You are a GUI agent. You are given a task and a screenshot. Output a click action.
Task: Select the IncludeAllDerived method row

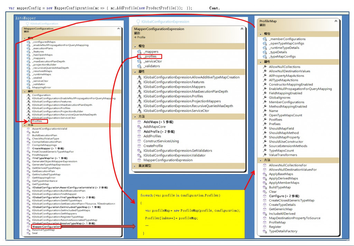click(x=282, y=214)
